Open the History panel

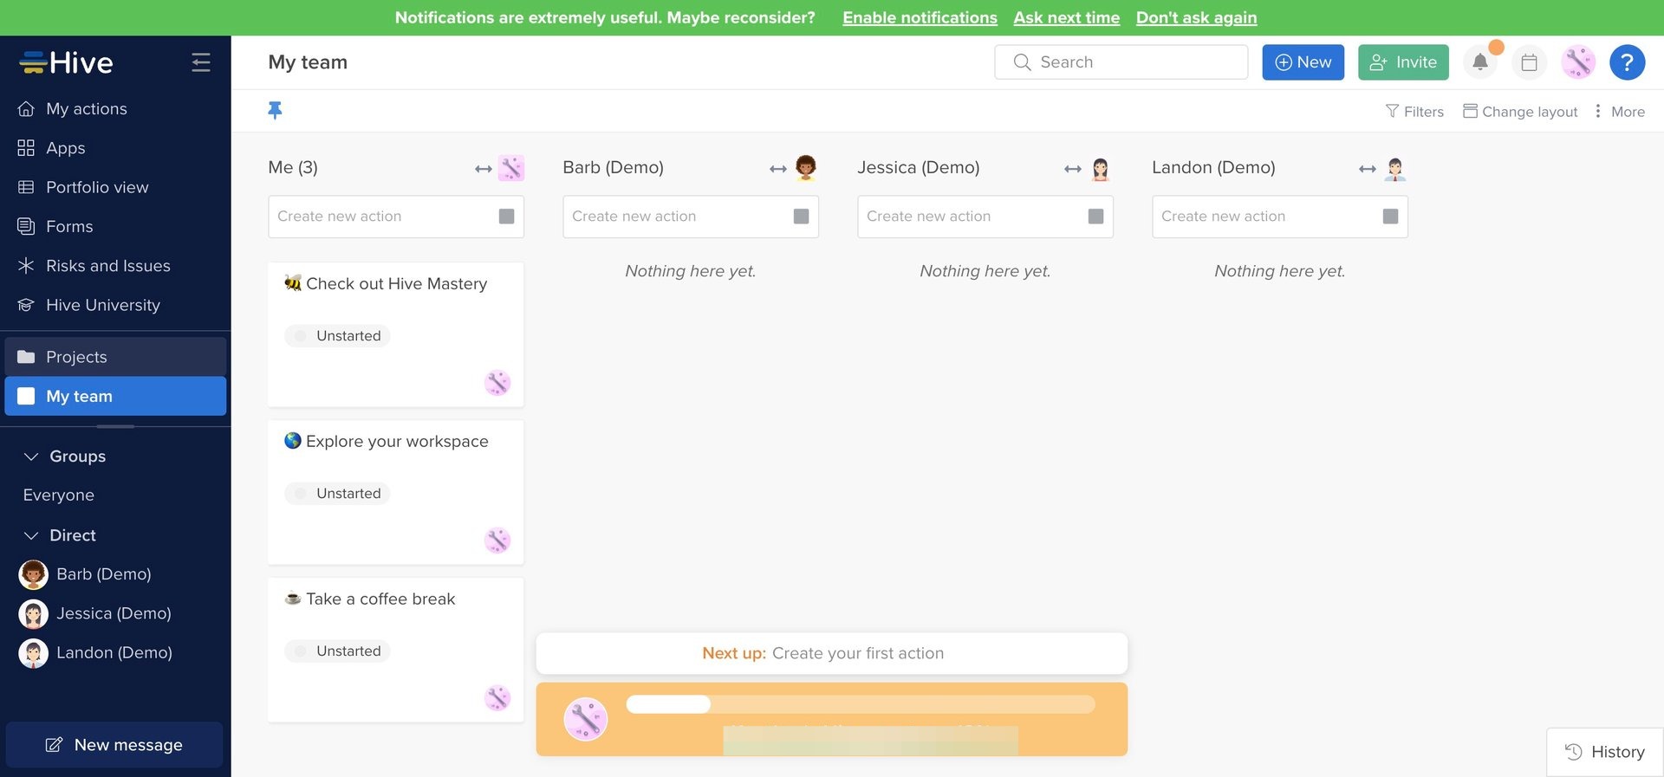1605,752
